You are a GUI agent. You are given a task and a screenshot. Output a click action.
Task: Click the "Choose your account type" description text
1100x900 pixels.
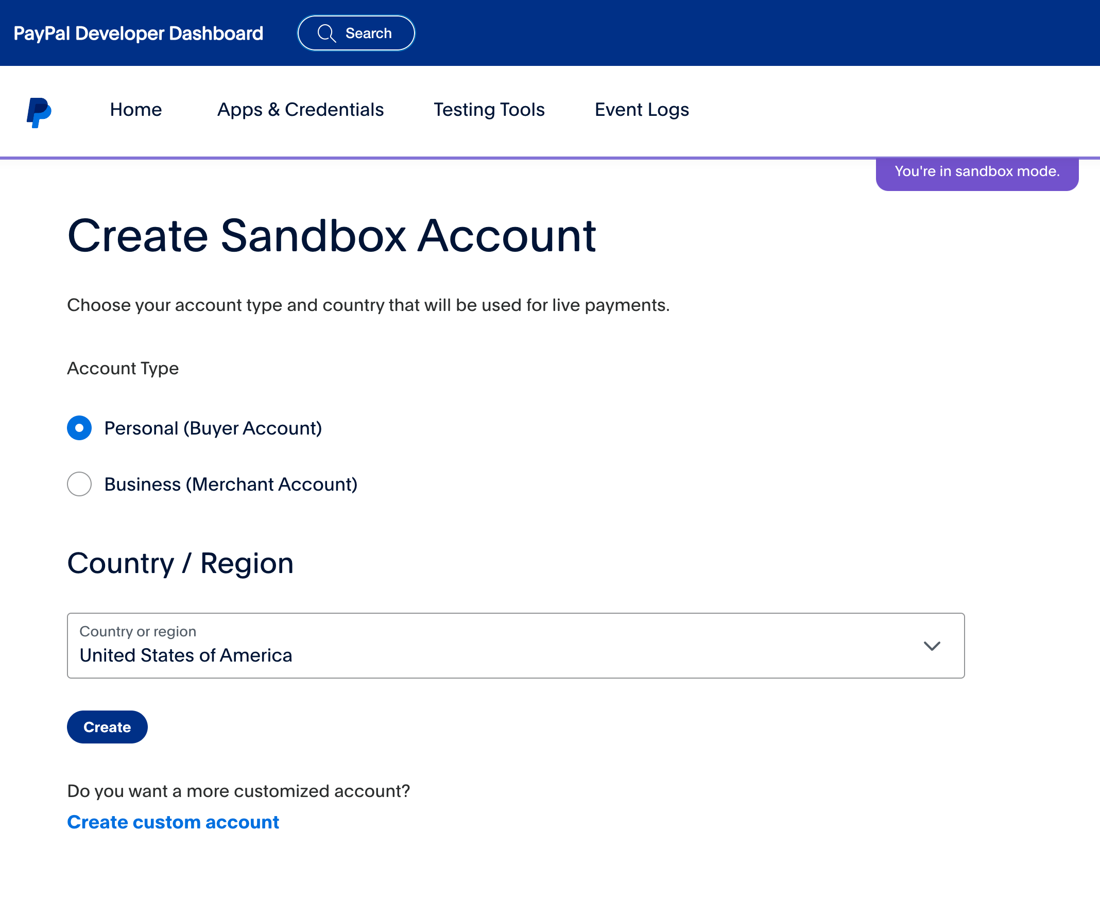click(368, 305)
